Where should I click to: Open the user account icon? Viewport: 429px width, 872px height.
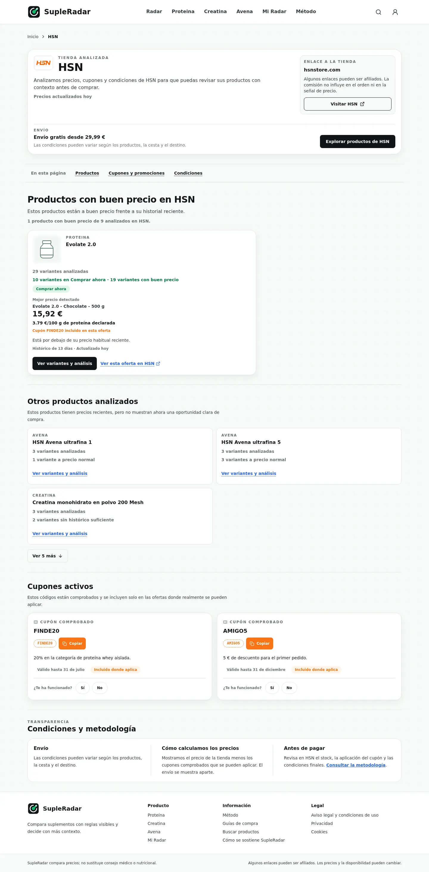395,12
